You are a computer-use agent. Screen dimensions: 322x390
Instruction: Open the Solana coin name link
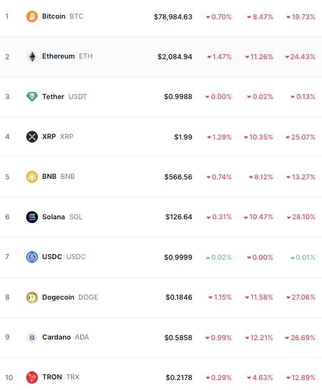point(54,217)
